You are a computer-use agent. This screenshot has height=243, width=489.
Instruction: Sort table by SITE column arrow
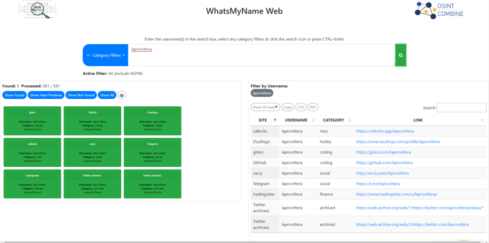275,120
